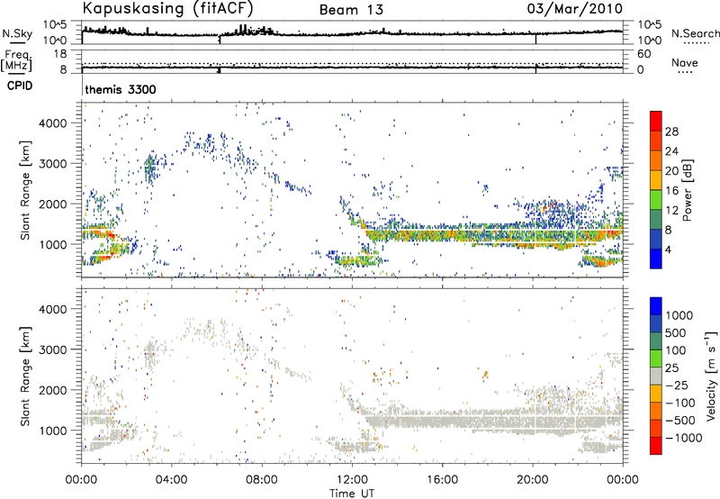The image size is (720, 499).
Task: Click the 08:00 time axis tick
Action: (x=262, y=480)
